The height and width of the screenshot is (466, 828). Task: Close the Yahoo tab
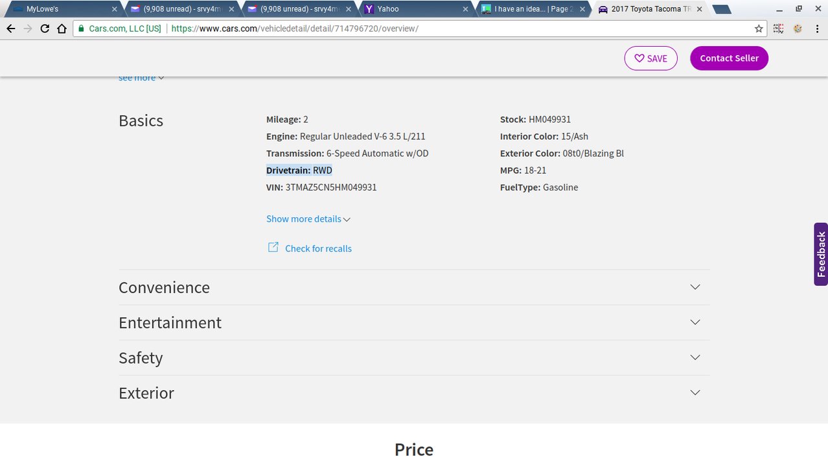(465, 9)
